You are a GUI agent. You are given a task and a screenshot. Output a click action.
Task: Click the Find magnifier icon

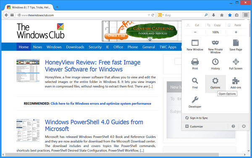(x=195, y=81)
